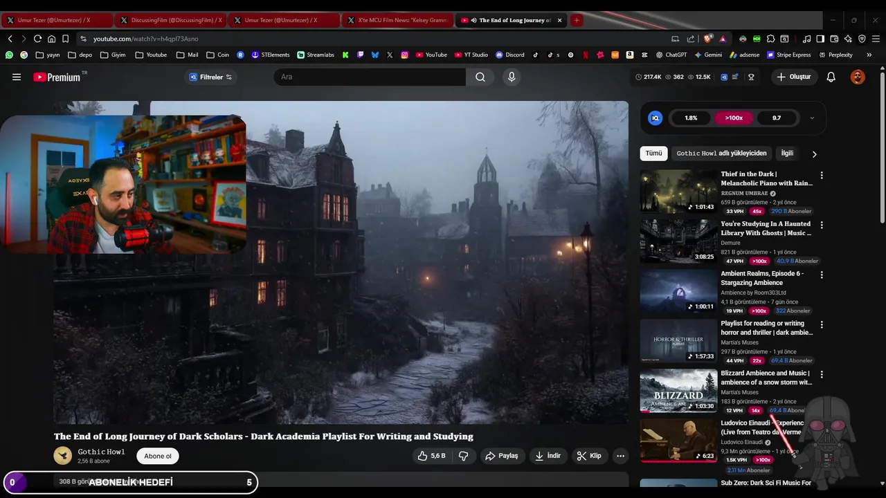
Task: Open the music note playlist icon
Action: coord(806,39)
